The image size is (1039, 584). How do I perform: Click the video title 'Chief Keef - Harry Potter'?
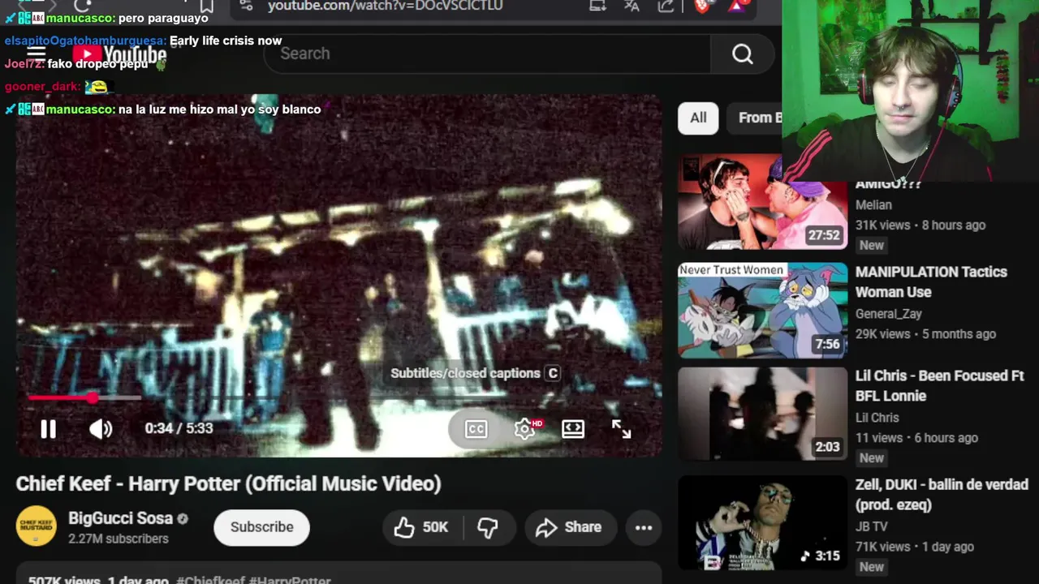(x=228, y=483)
